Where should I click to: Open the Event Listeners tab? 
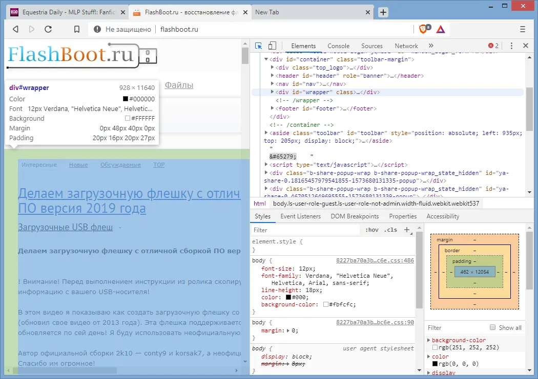click(x=301, y=216)
